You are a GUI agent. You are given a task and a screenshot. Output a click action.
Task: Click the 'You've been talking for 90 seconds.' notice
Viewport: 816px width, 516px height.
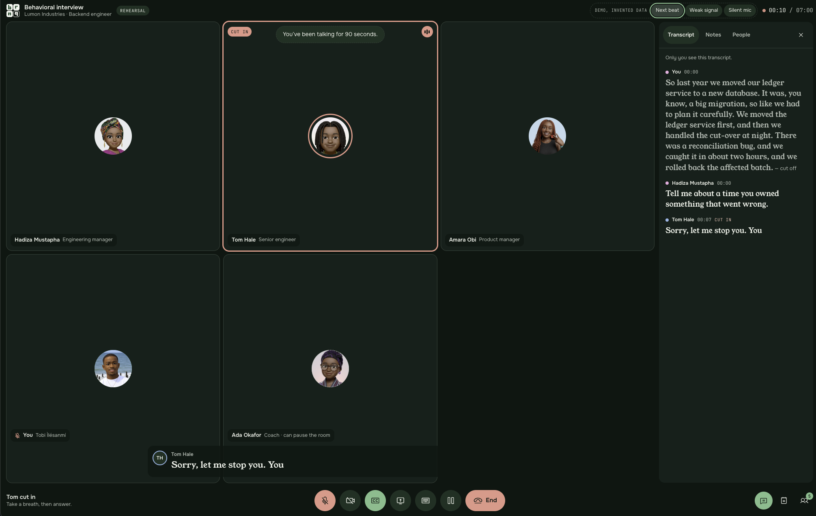click(330, 34)
